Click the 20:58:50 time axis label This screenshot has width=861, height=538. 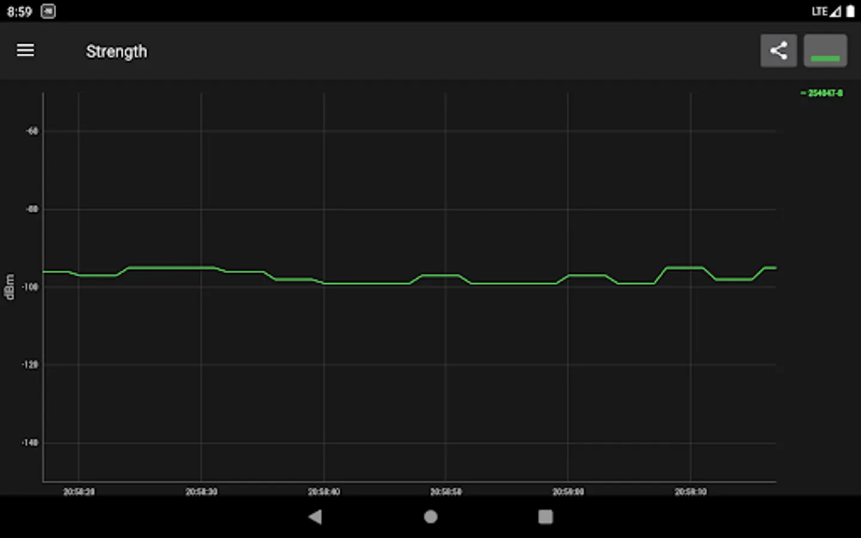[446, 492]
